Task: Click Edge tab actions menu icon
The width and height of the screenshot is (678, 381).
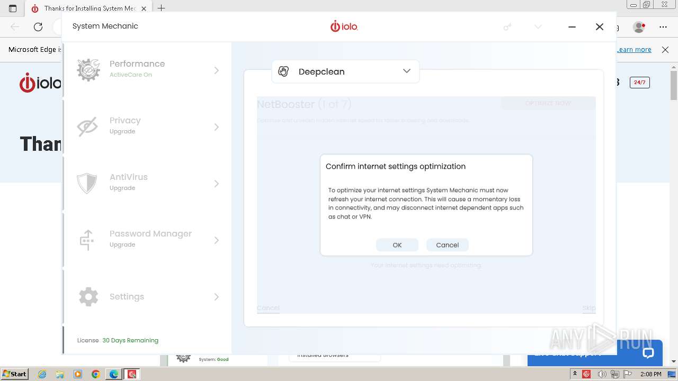Action: click(13, 8)
